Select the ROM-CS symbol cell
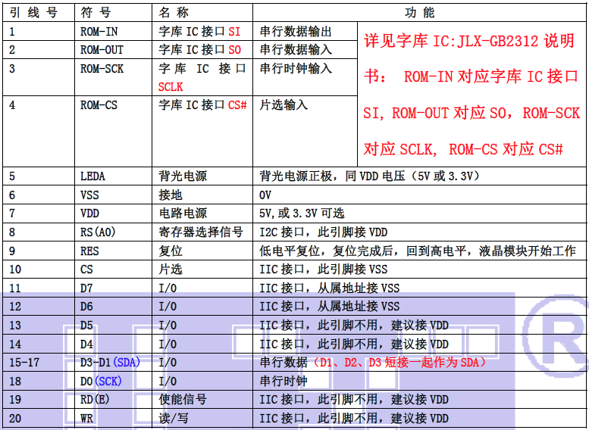 click(99, 105)
